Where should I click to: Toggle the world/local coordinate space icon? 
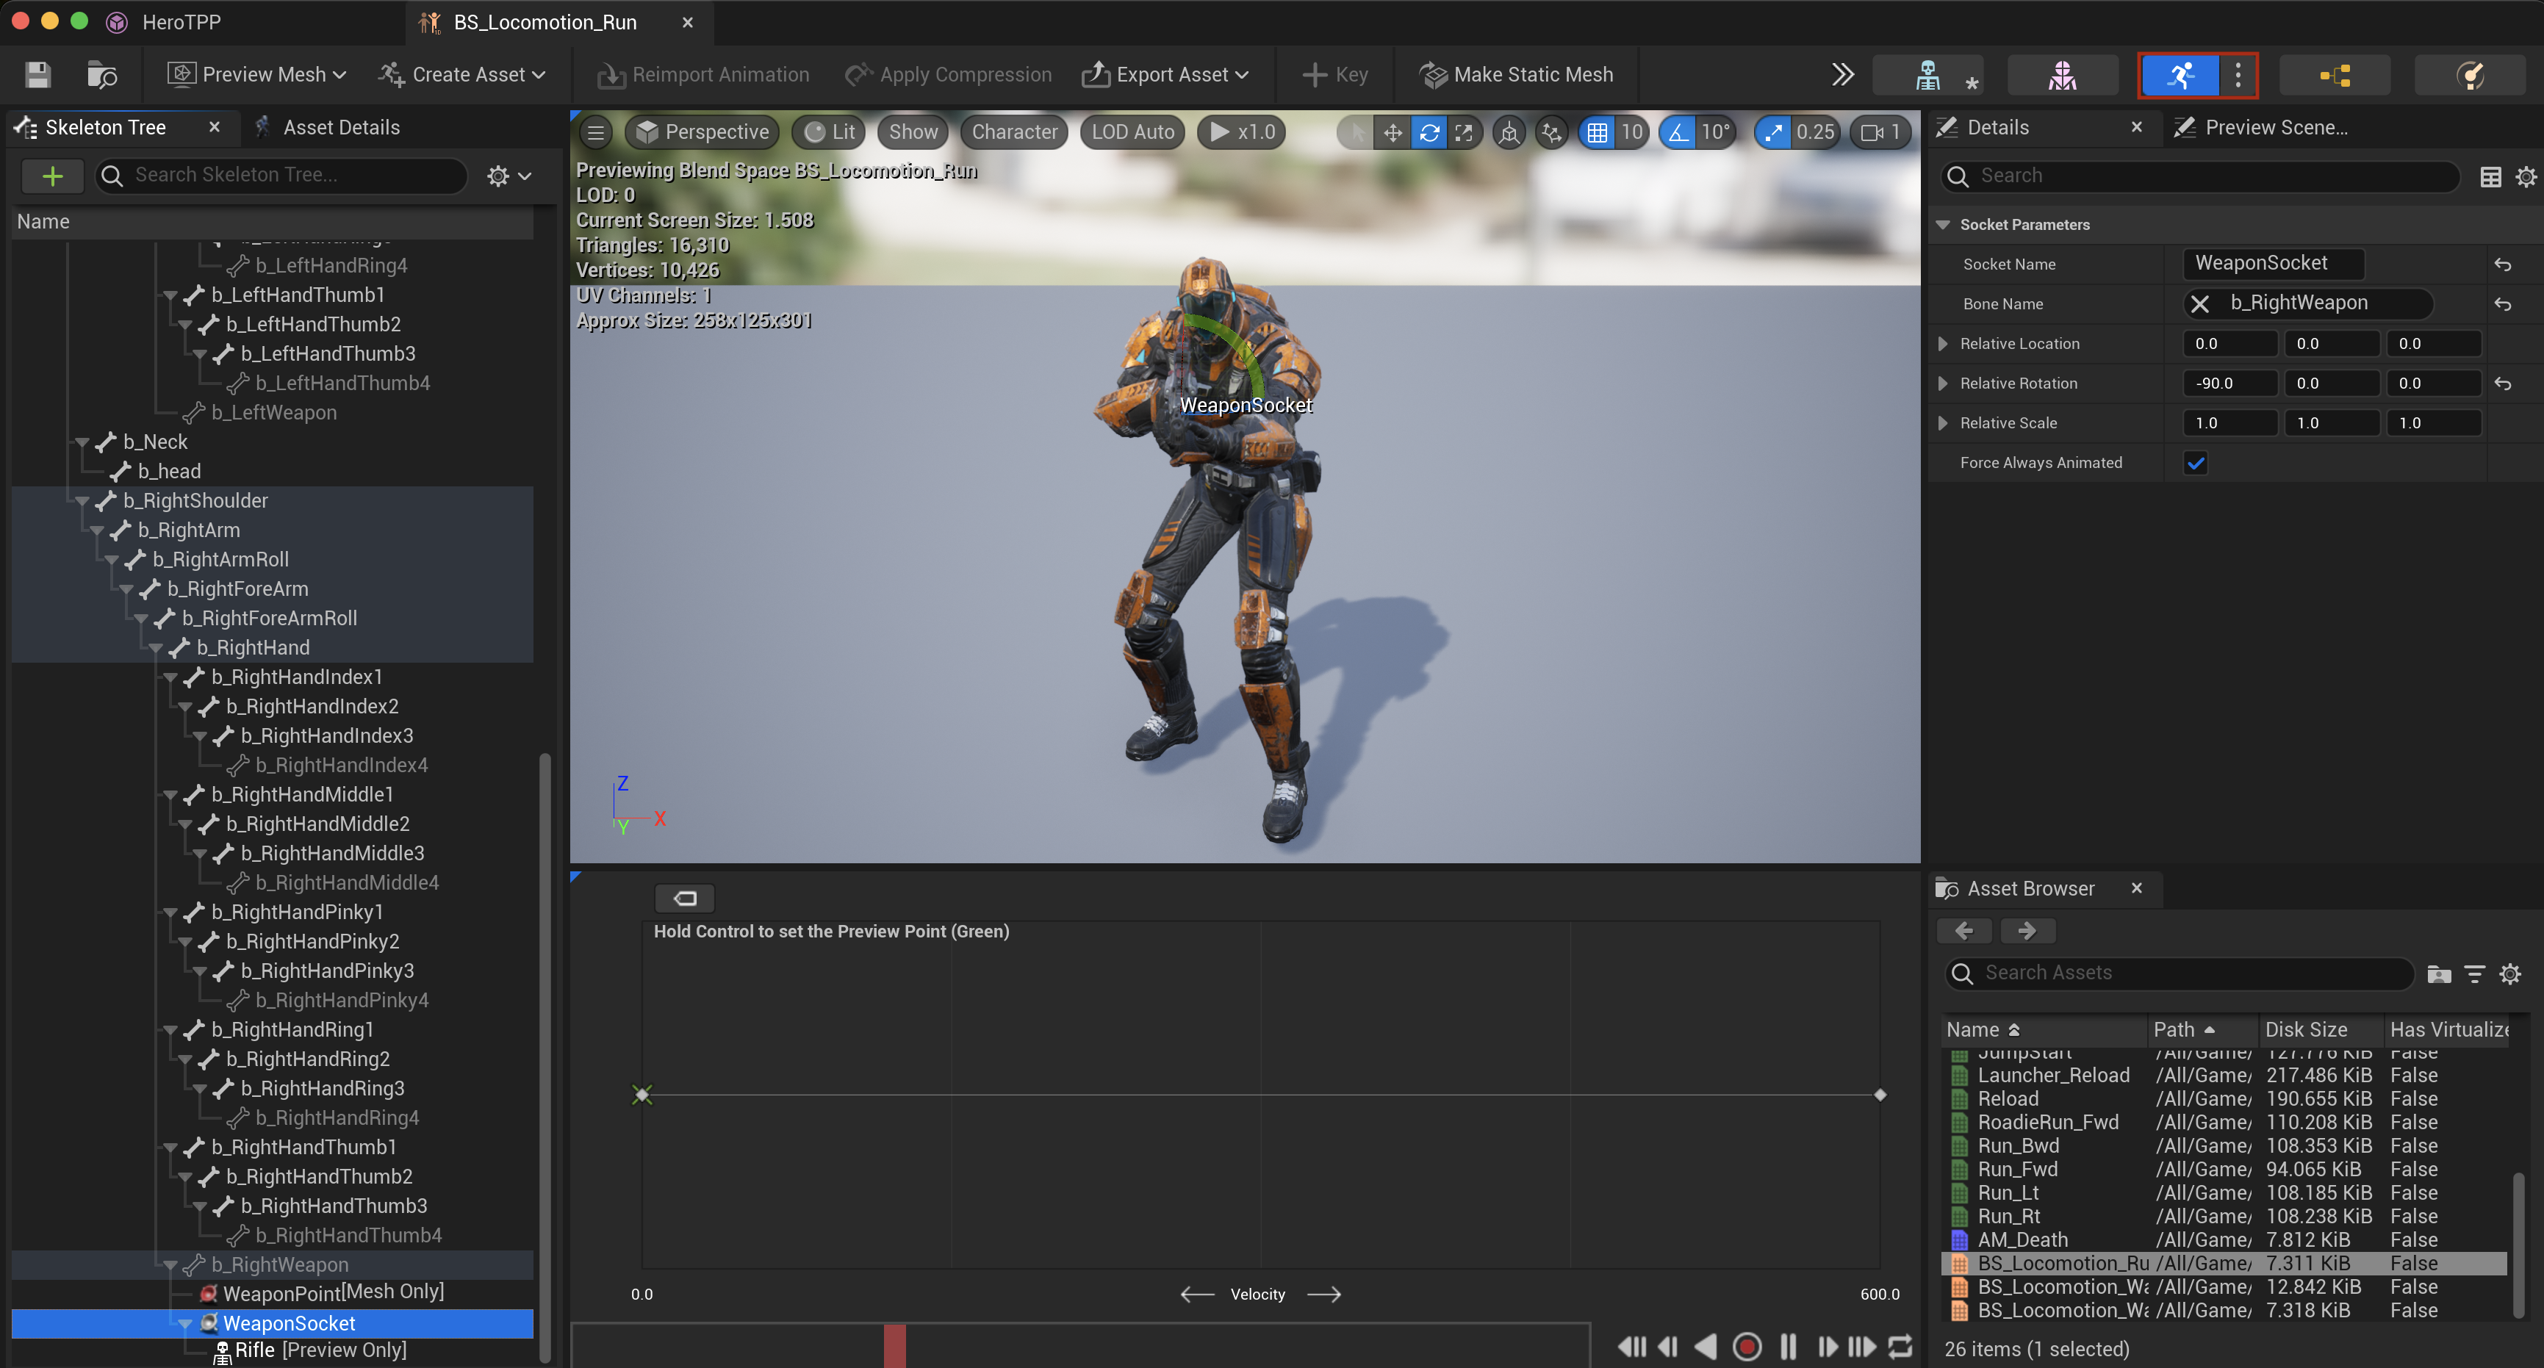coord(1509,132)
